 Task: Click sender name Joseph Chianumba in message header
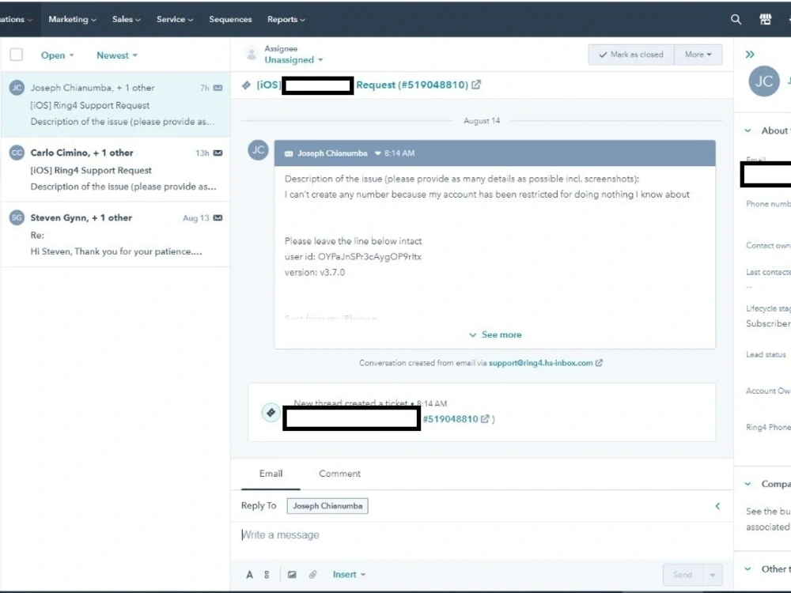332,153
